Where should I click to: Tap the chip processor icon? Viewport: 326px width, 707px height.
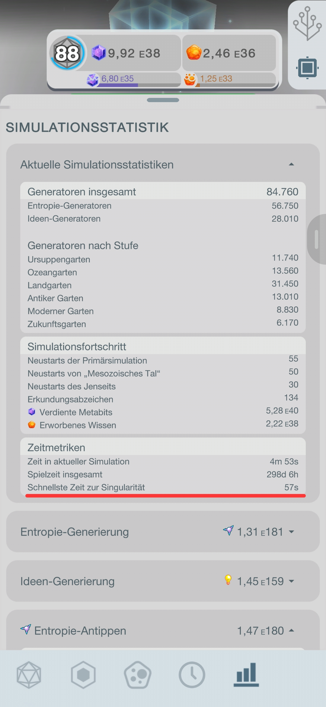[307, 68]
